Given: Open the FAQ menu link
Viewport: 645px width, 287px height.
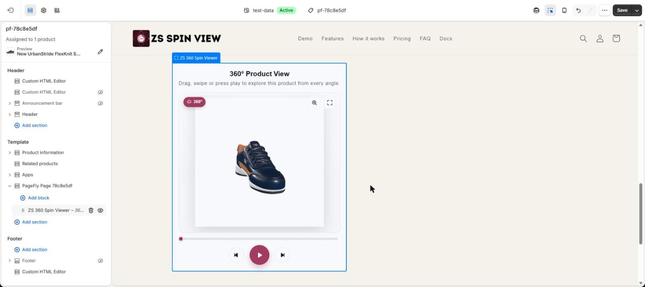Looking at the screenshot, I should 425,38.
